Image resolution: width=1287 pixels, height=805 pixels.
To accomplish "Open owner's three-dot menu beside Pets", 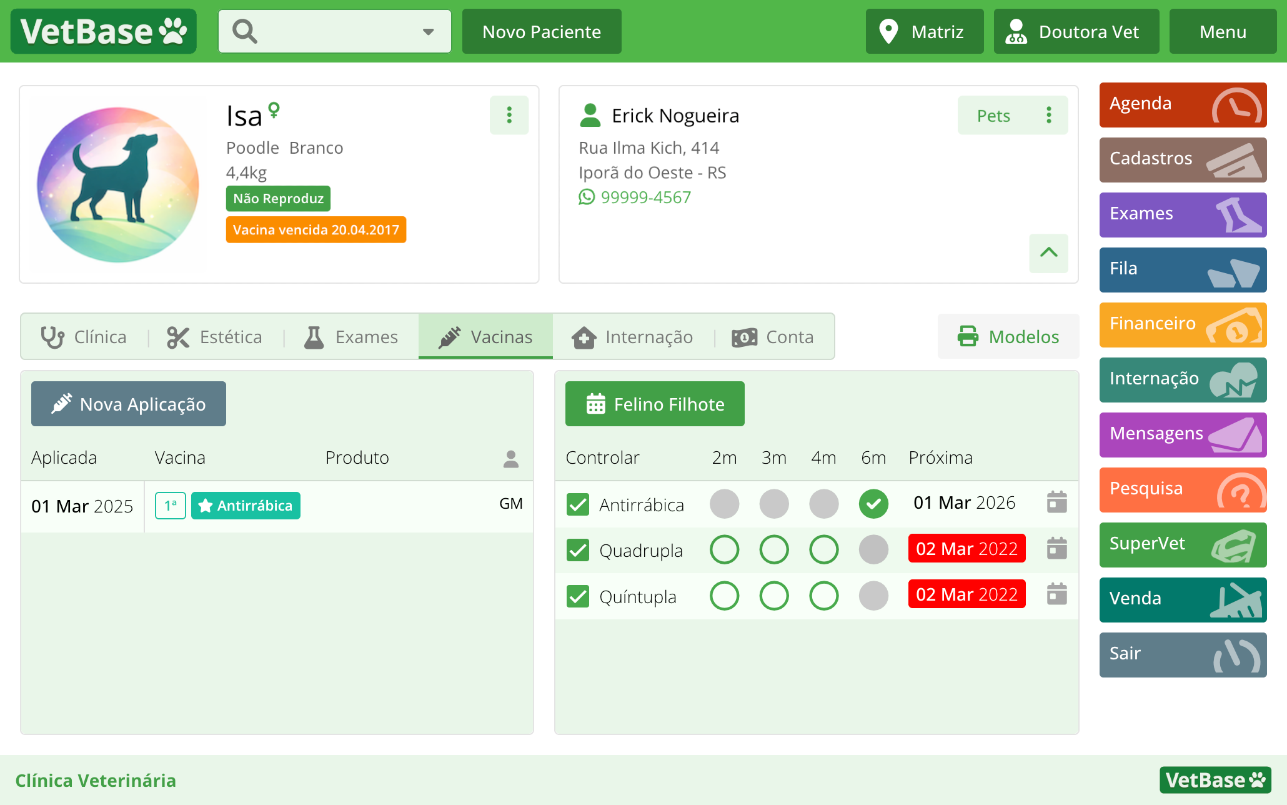I will [x=1049, y=115].
